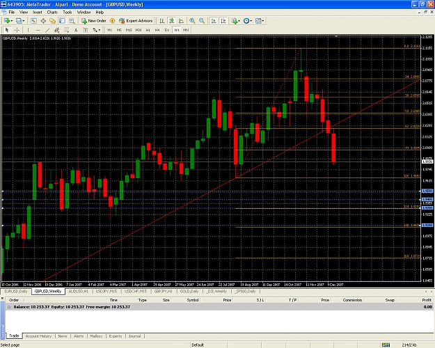Switch to candlestick chart type

[172, 21]
